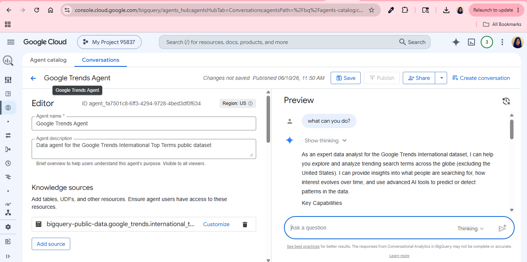This screenshot has height=262, width=527.
Task: Open the Share dropdown arrow
Action: pyautogui.click(x=441, y=78)
